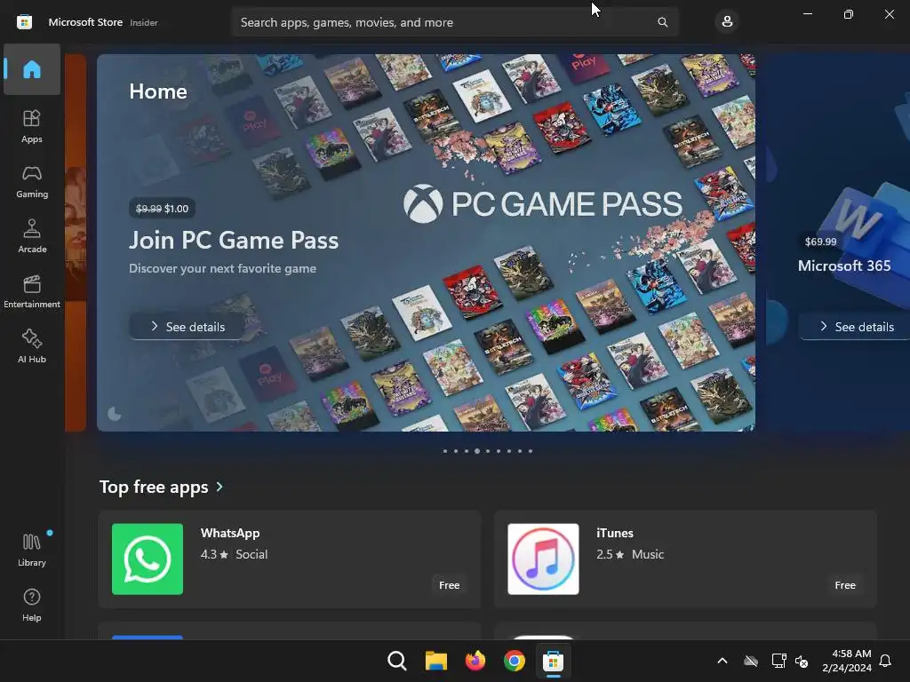Select the last carousel page dot
Screen dimensions: 910x682
click(x=531, y=450)
